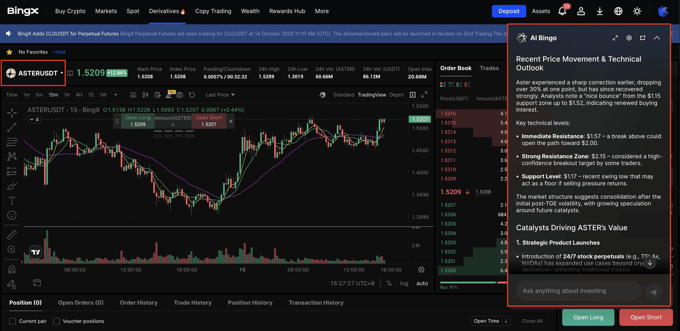Switch to the Trades tab
This screenshot has width=680, height=331.
(x=489, y=68)
